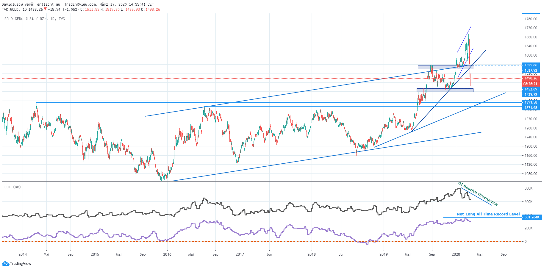This screenshot has height=269, width=544.
Task: Click the 1439.72 price level label
Action: pos(531,95)
